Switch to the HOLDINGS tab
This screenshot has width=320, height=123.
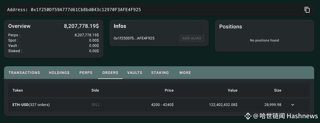tap(59, 73)
